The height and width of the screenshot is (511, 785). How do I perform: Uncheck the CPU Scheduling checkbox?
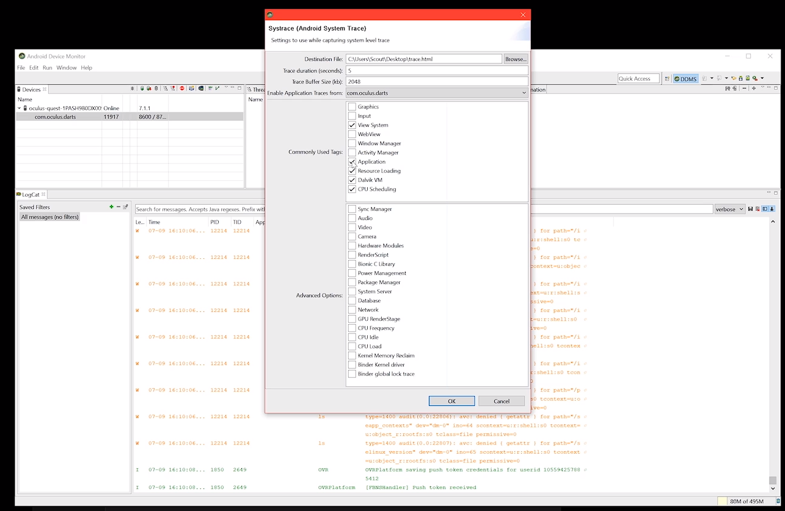point(352,189)
